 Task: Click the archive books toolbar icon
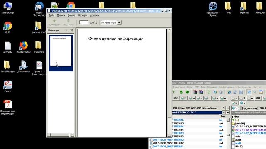[x=195, y=92]
